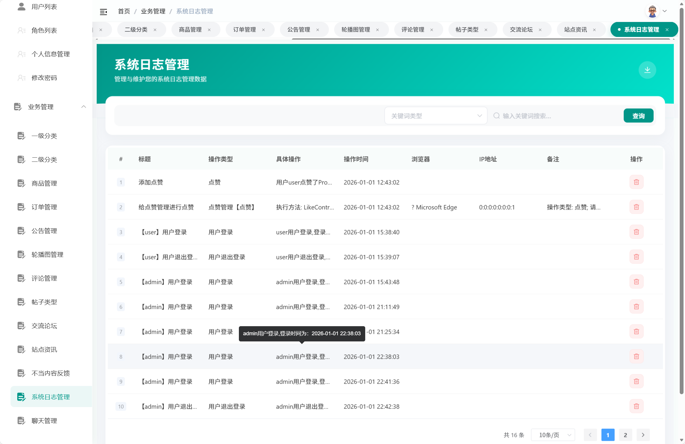Click the delete icon for log entry 1

tap(636, 182)
